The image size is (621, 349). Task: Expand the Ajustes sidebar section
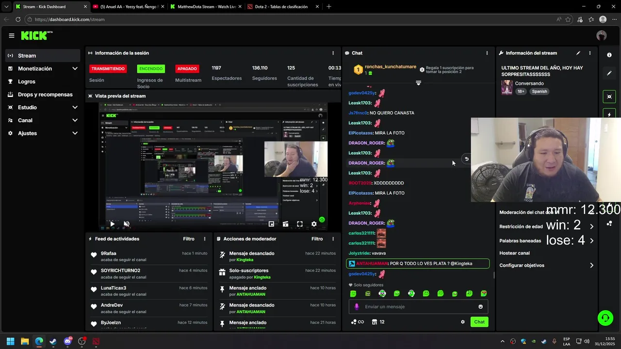coord(43,133)
